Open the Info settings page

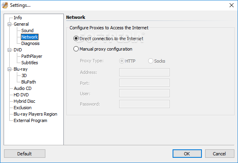point(18,18)
